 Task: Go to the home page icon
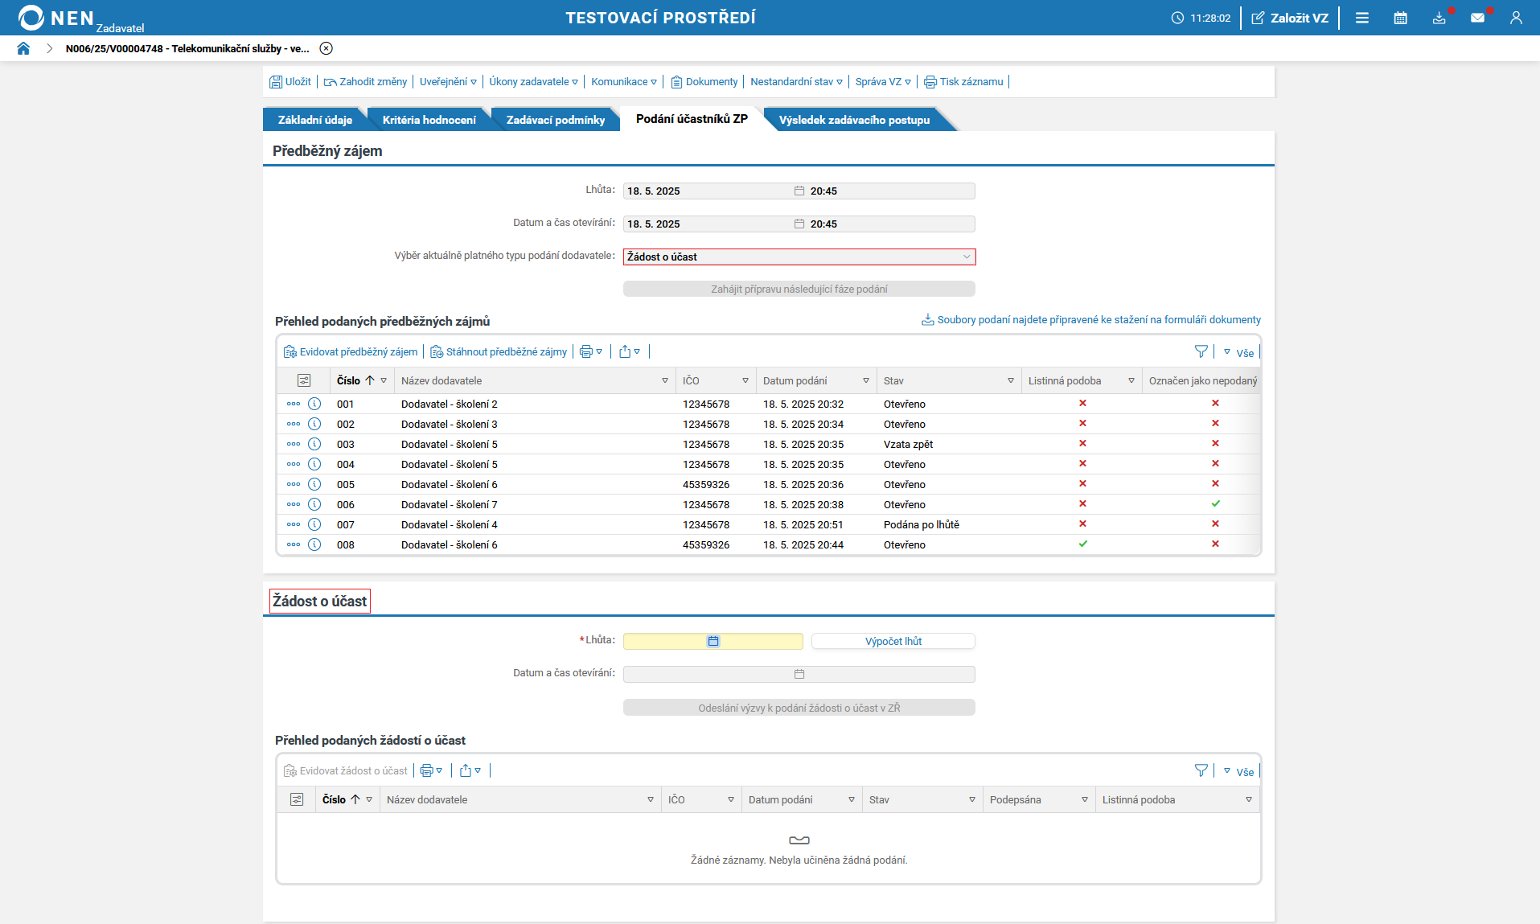pos(23,48)
